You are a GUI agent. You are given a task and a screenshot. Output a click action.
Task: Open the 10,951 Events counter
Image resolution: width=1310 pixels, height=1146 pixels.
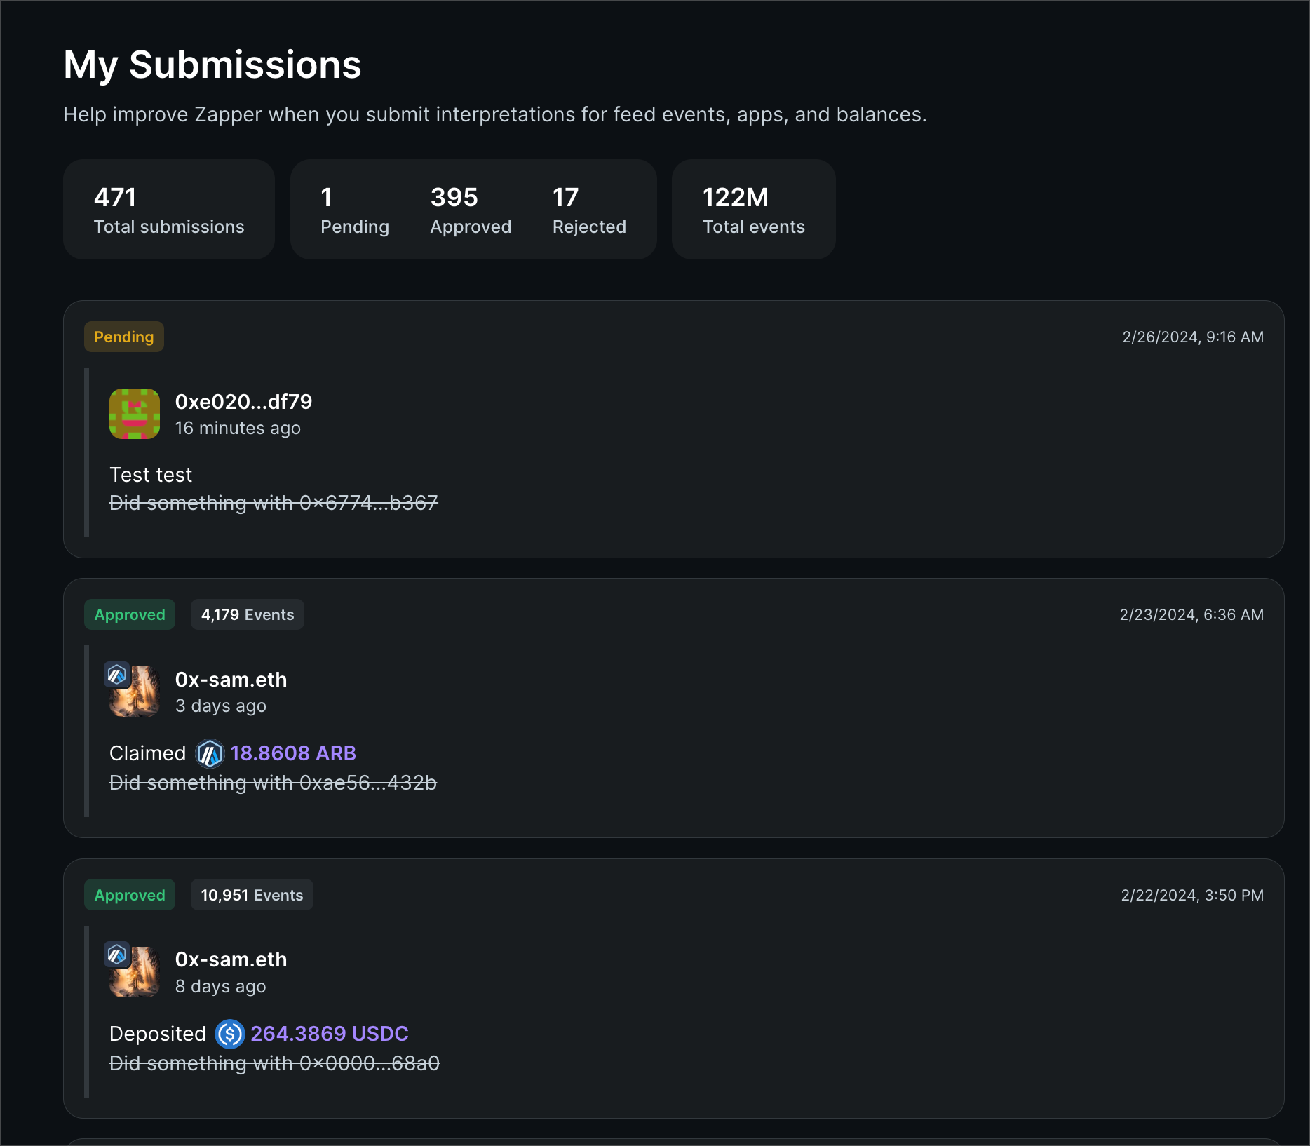252,895
